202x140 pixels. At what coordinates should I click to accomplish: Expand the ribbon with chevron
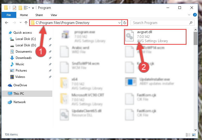(189, 15)
